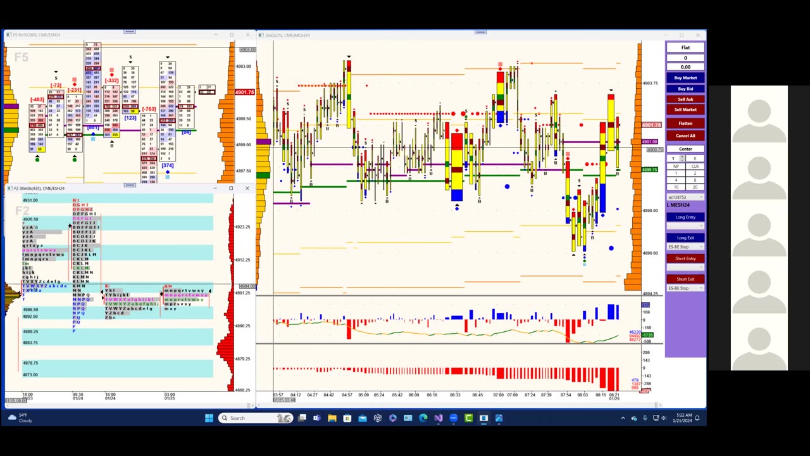The image size is (810, 456).
Task: Open Microsoft Edge from the taskbar
Action: click(x=423, y=418)
